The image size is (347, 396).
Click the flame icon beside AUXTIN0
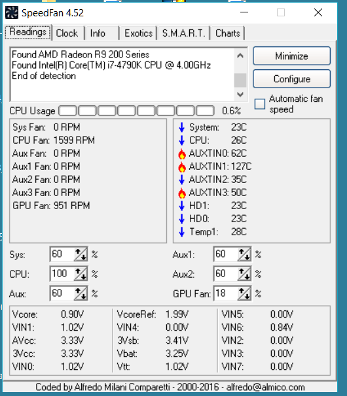point(182,154)
